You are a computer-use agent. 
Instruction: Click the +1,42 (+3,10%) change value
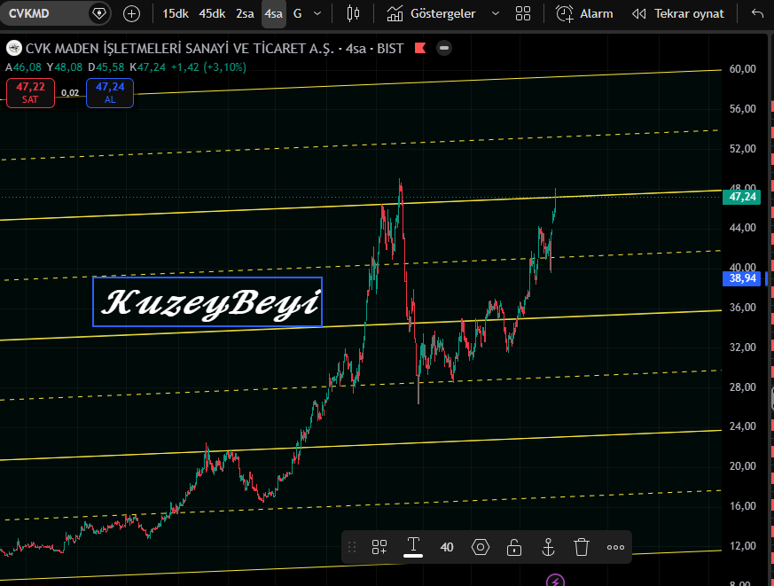click(x=208, y=67)
